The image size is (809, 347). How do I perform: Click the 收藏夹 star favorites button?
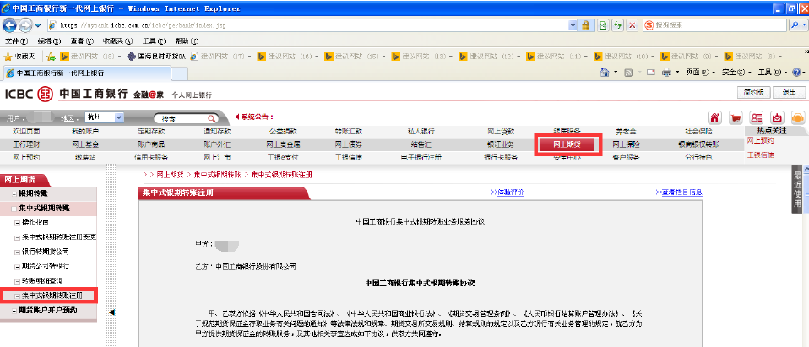tap(19, 57)
